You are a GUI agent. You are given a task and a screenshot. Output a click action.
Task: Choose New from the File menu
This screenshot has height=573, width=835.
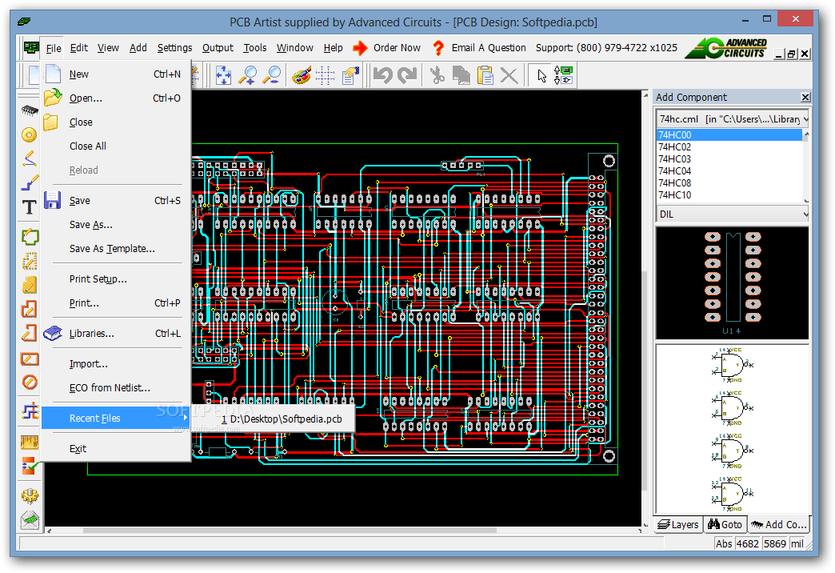115,74
